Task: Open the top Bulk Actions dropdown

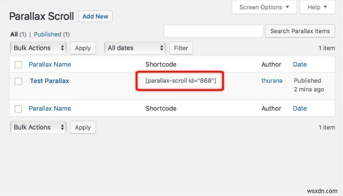Action: tap(39, 48)
